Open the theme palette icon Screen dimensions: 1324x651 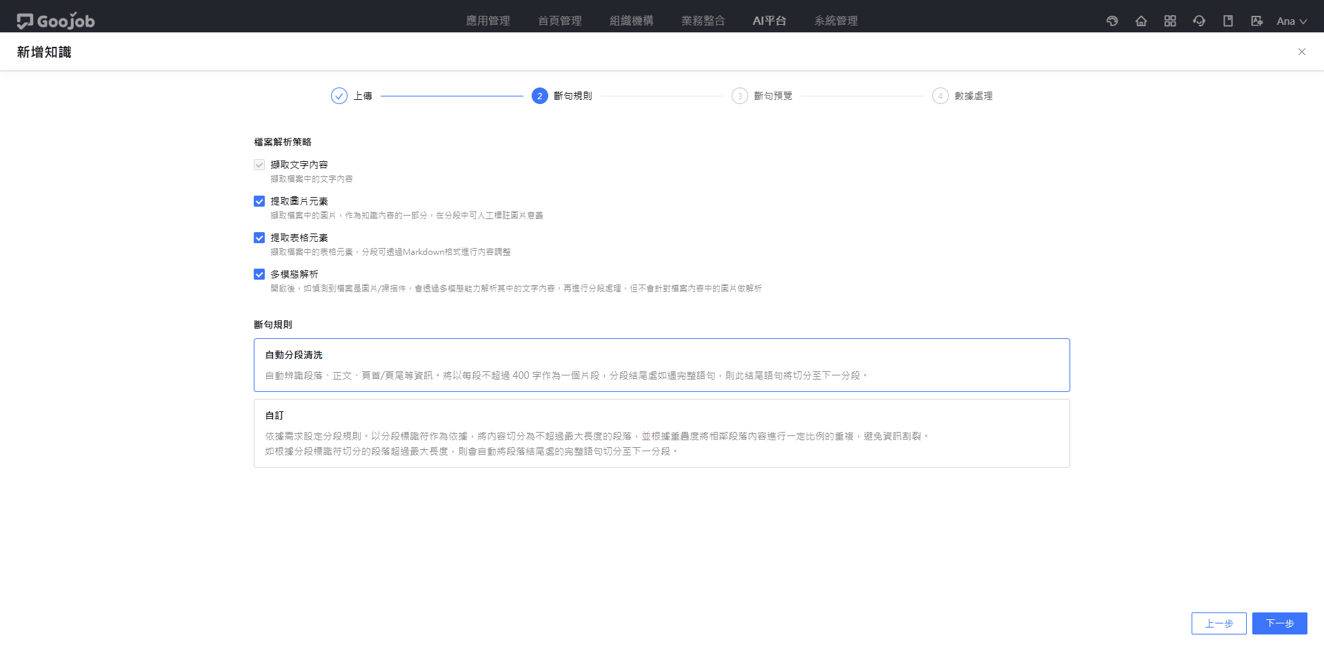tap(1112, 21)
